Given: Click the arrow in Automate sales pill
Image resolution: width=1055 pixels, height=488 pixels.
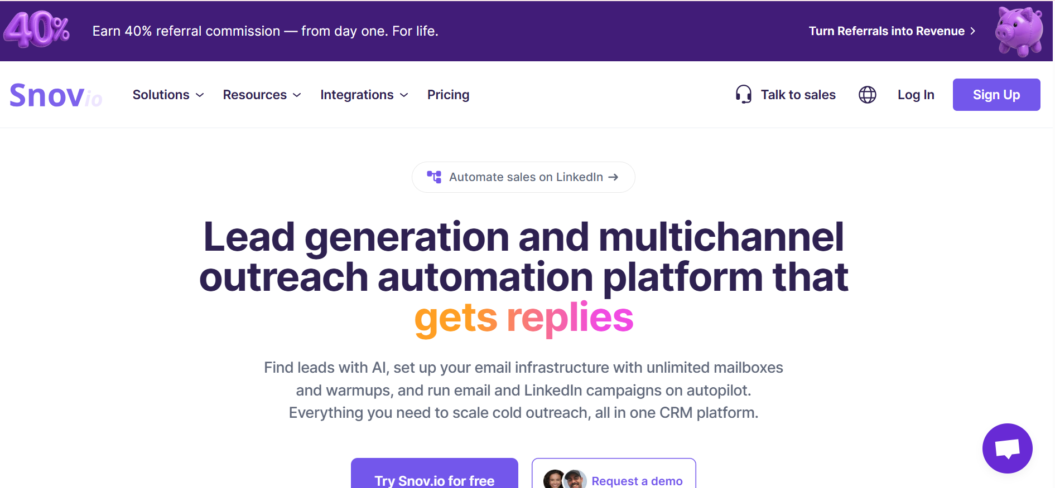Looking at the screenshot, I should 613,177.
